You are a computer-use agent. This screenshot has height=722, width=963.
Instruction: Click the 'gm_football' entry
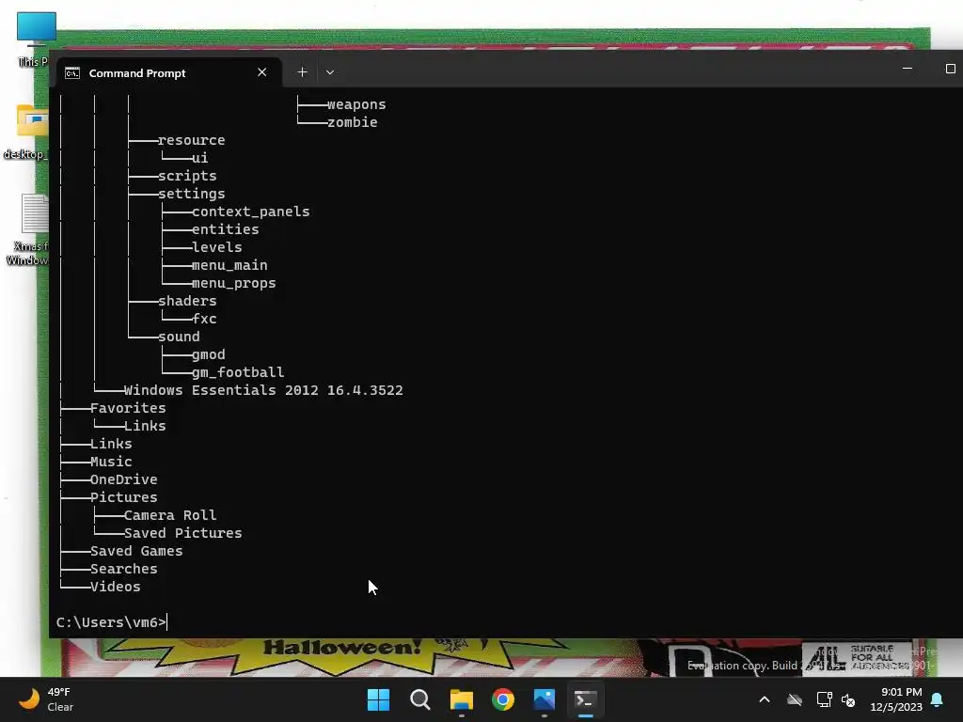[x=238, y=372]
